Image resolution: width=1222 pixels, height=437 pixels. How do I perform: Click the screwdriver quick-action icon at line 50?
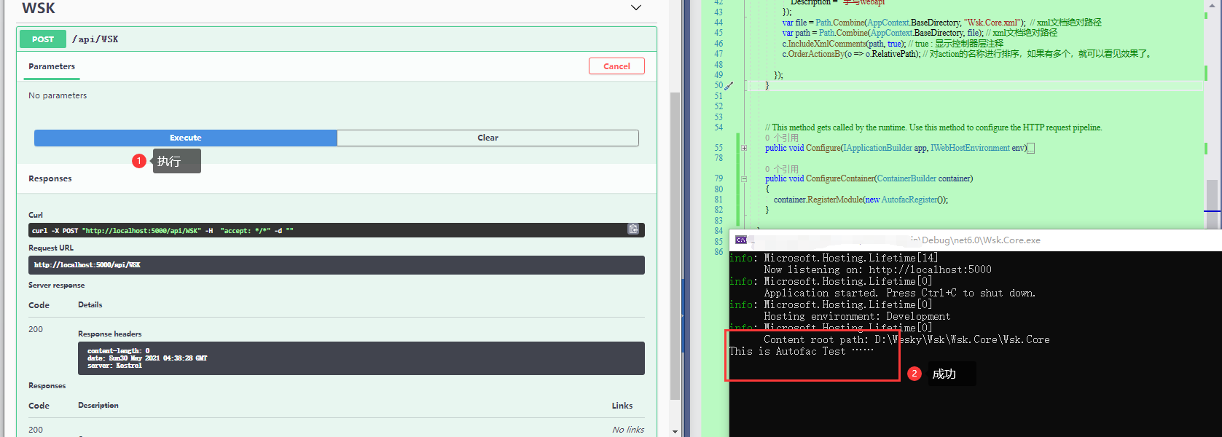coord(729,86)
